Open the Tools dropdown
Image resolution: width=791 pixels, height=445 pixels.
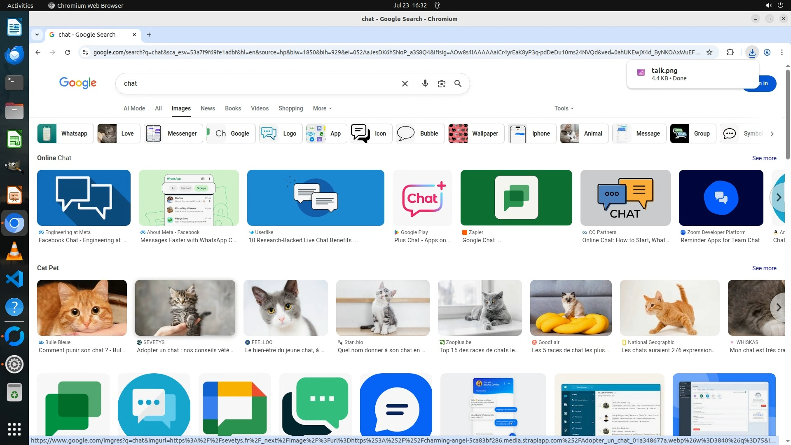point(563,108)
